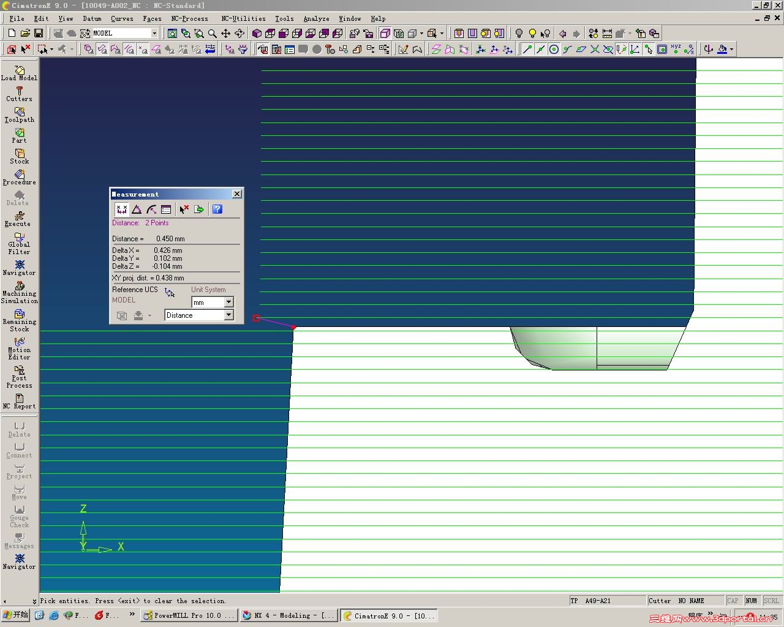Open the Stock tool in sidebar
The width and height of the screenshot is (784, 627).
(x=19, y=157)
